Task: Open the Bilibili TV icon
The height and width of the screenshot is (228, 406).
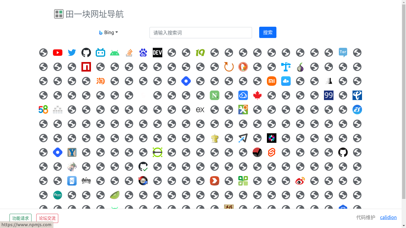Action: [100, 53]
